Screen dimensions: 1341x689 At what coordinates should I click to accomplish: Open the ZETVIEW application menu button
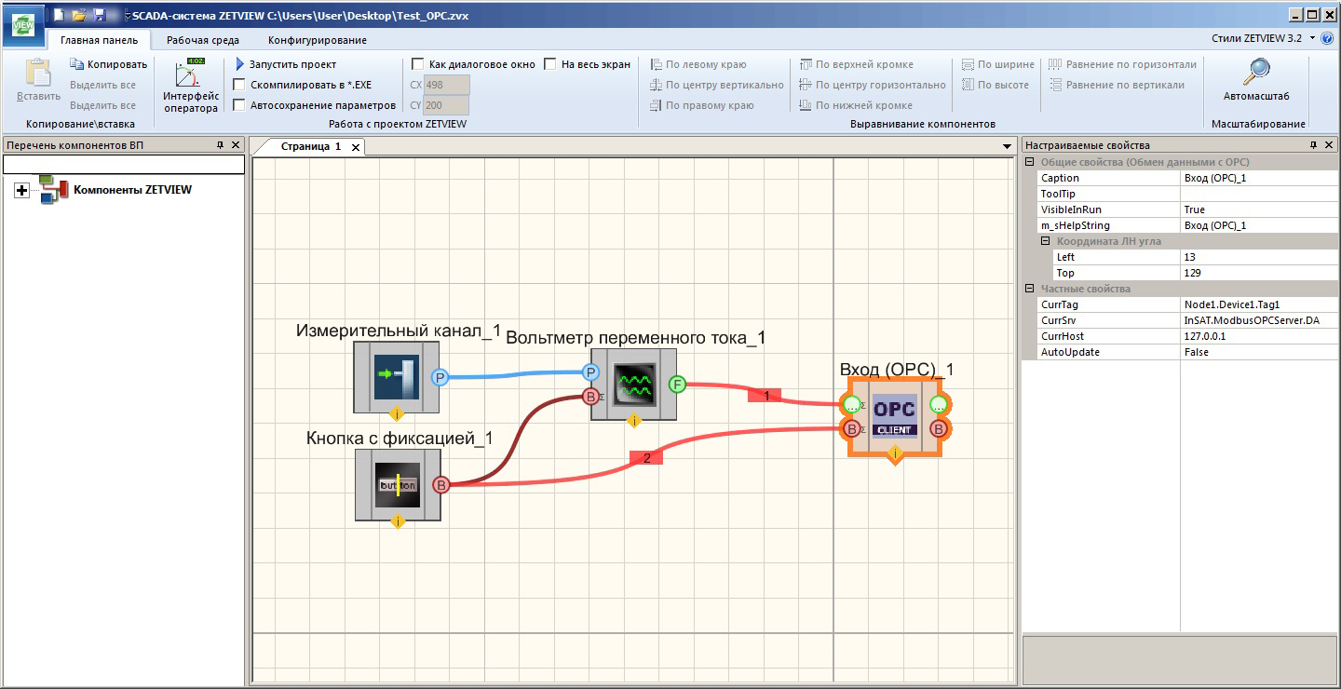(x=22, y=25)
